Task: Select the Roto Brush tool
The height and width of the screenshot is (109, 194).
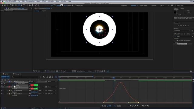Action: [36, 5]
